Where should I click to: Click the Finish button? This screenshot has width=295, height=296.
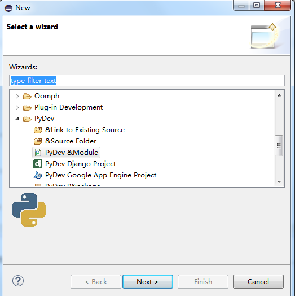click(203, 281)
